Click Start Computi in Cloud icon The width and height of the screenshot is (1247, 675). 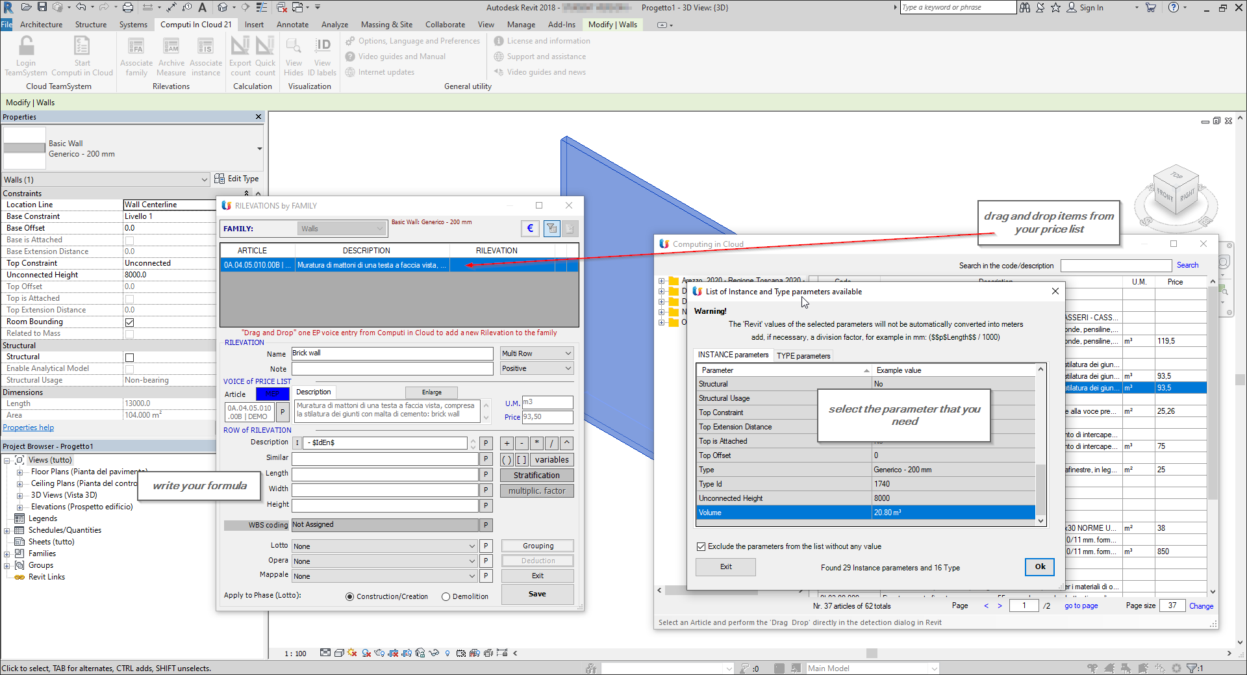pyautogui.click(x=82, y=47)
